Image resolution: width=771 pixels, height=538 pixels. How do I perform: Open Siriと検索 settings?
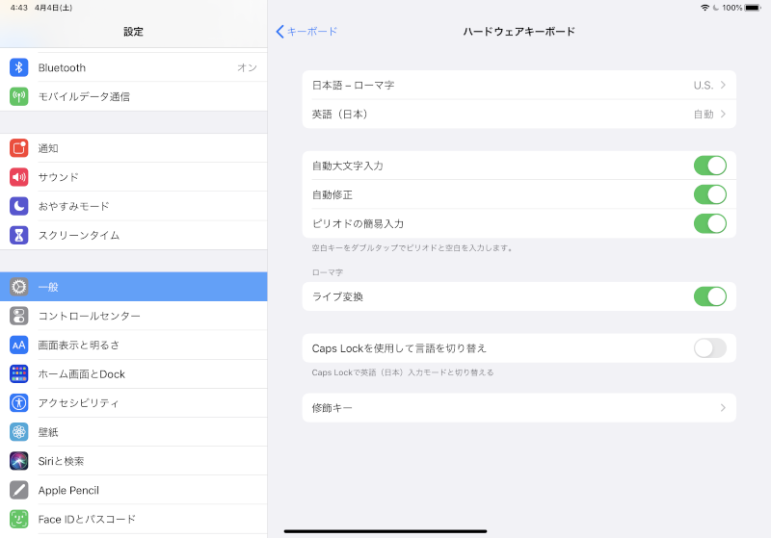pyautogui.click(x=133, y=460)
